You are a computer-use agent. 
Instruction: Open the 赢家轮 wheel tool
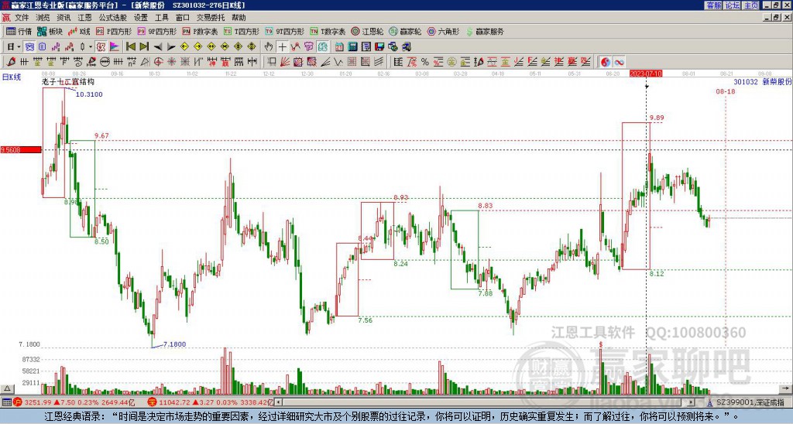coord(405,31)
